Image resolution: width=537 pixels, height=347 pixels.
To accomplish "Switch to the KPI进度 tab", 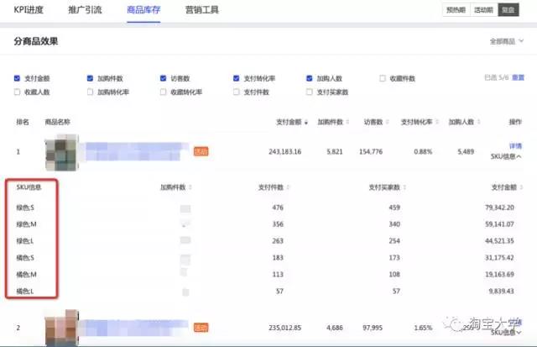I will [30, 9].
